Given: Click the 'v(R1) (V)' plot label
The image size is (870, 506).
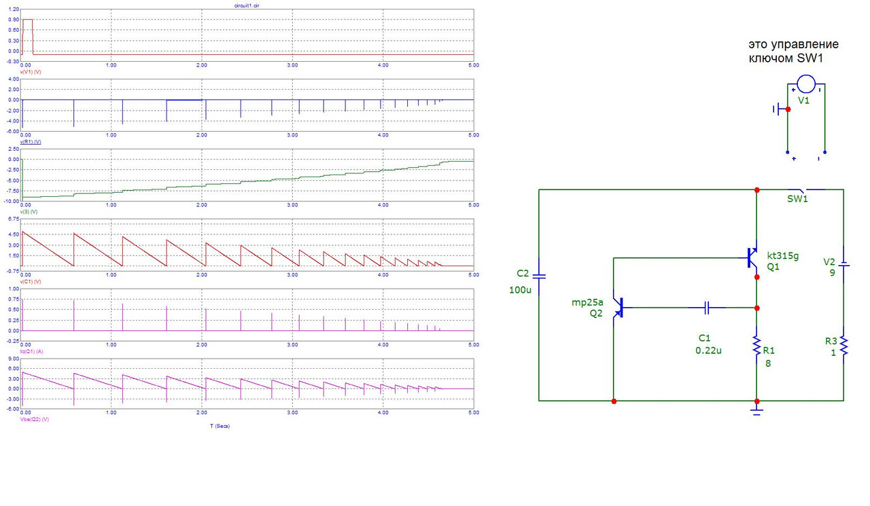Looking at the screenshot, I should [31, 142].
